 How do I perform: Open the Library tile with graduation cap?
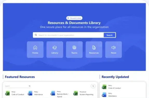coord(55,50)
